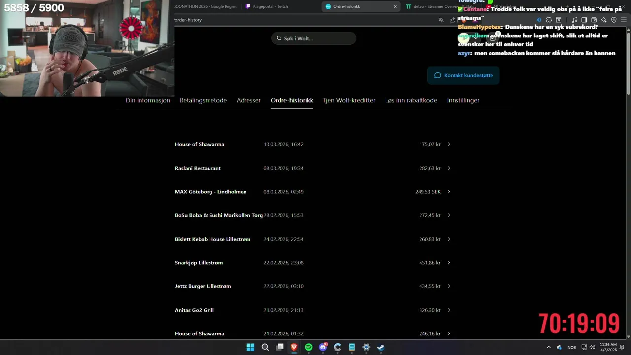
Task: Open Task View on the taskbar
Action: pos(280,347)
